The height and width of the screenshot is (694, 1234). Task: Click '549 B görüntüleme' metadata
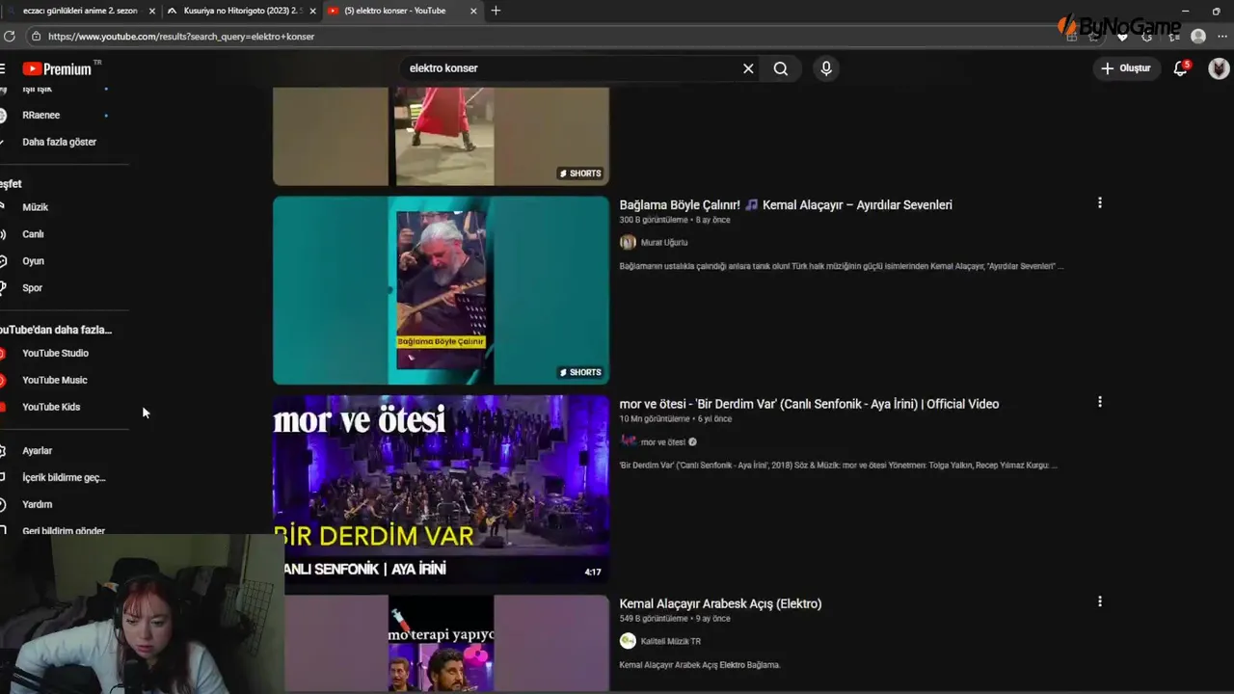point(654,619)
